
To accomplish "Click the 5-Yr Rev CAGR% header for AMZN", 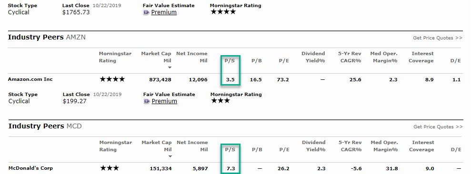I will (350, 57).
